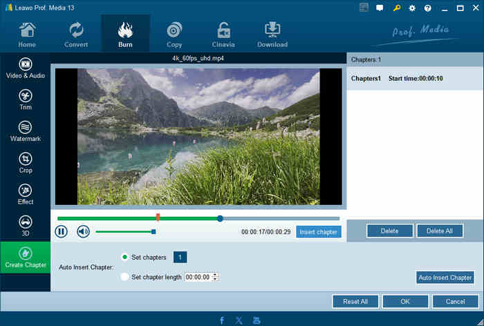
Task: Open the YouTube link icon
Action: tap(257, 320)
